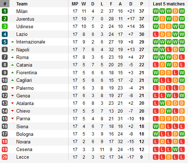This screenshot has width=188, height=163.
Task: Sort table by the P points column header
Action: (x=142, y=4)
